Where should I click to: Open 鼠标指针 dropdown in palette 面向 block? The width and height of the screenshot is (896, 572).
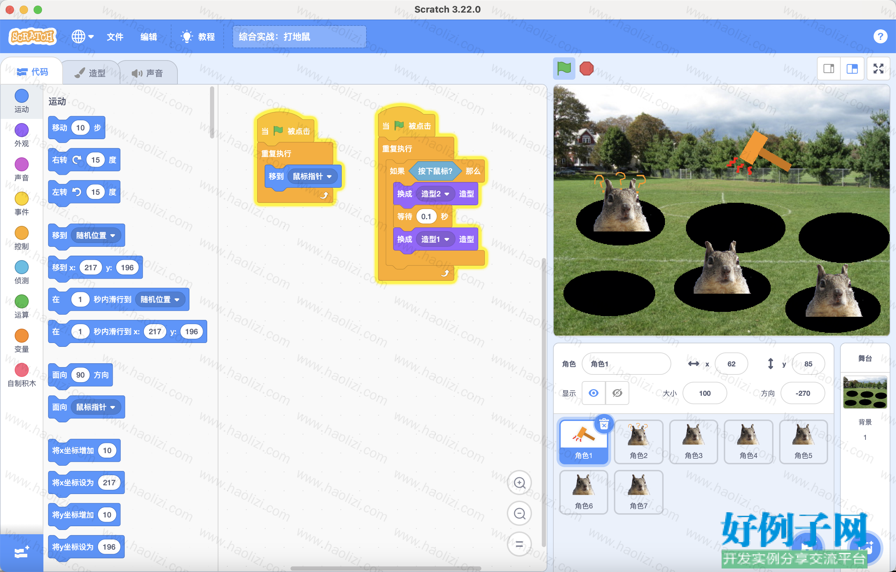[x=96, y=407]
